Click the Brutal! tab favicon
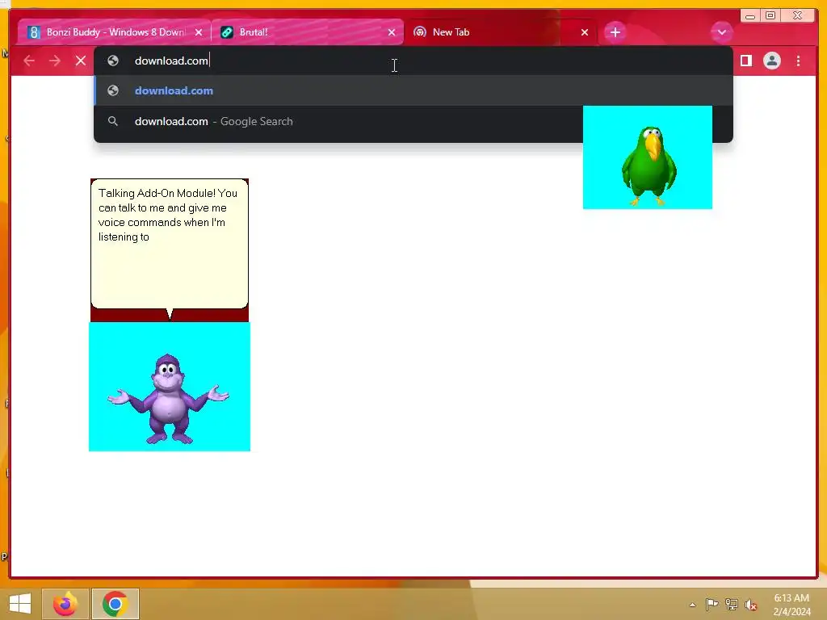The height and width of the screenshot is (620, 827). [227, 32]
